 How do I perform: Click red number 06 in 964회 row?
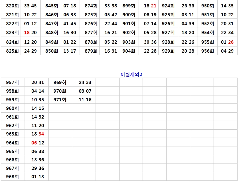coord(34,143)
